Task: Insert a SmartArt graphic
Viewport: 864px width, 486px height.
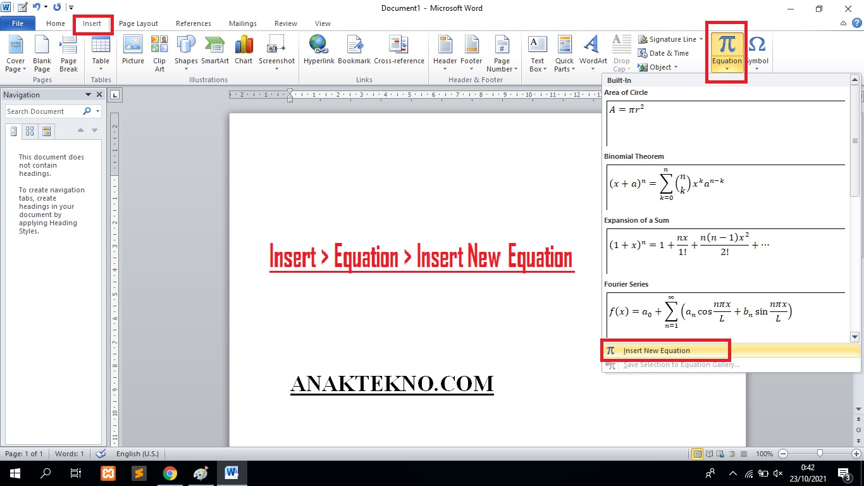Action: pyautogui.click(x=215, y=51)
